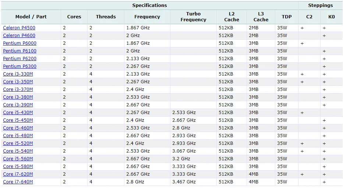
Task: Open the Celeron P4500 link
Action: click(x=19, y=28)
